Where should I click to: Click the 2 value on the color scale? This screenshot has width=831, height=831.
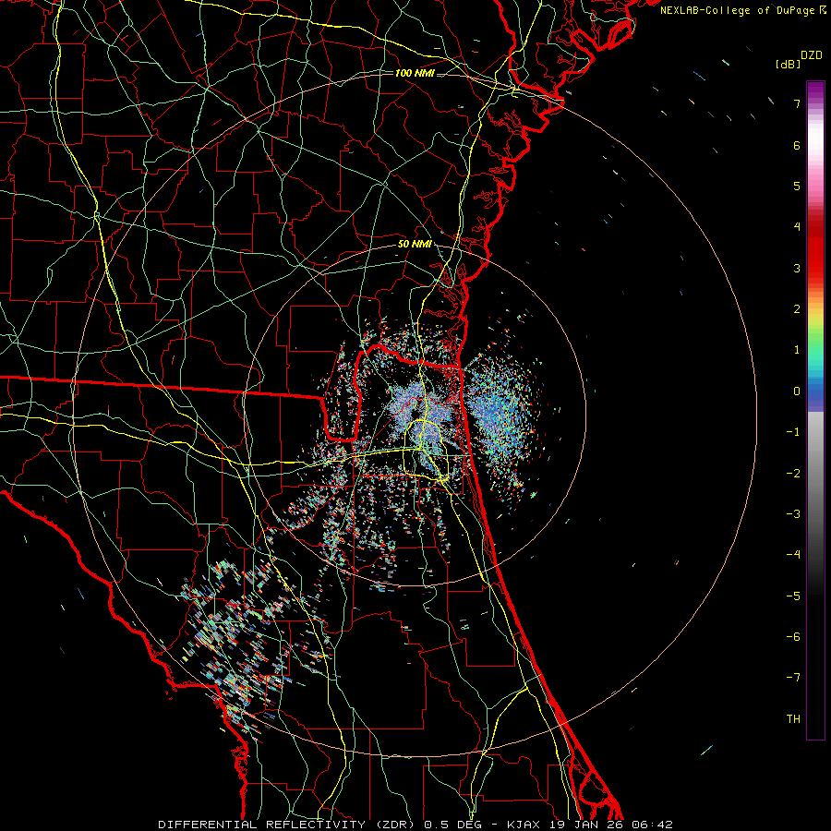[x=797, y=309]
